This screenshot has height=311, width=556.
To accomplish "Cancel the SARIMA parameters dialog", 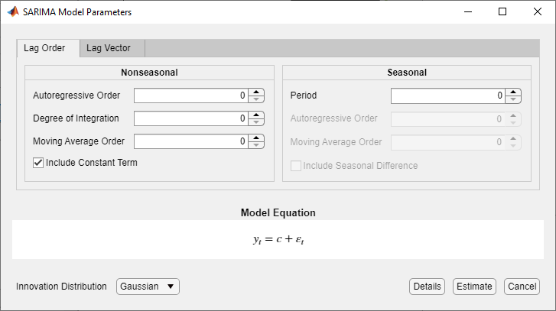I will click(522, 287).
